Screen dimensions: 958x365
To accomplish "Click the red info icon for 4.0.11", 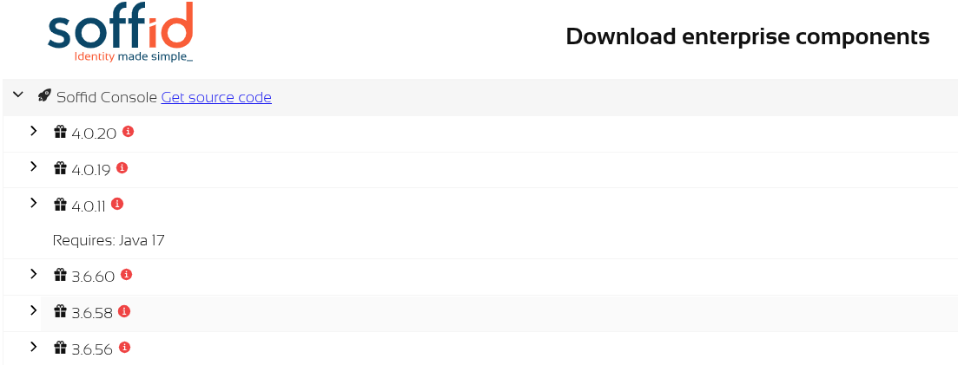I will tap(117, 205).
